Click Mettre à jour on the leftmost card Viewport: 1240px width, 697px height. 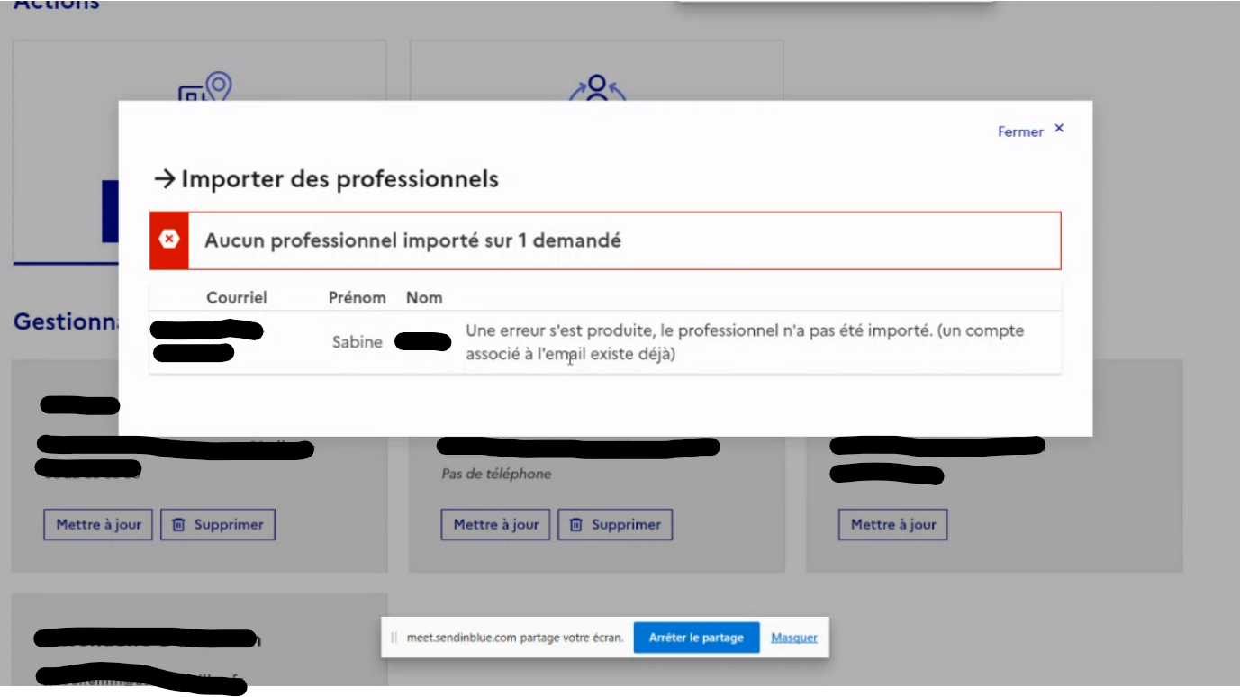click(x=96, y=524)
